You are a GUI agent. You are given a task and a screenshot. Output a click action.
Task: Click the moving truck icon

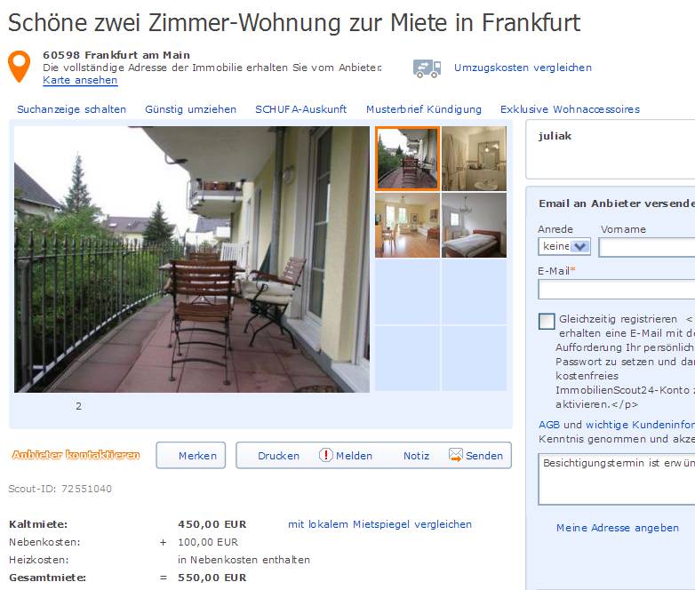(427, 68)
